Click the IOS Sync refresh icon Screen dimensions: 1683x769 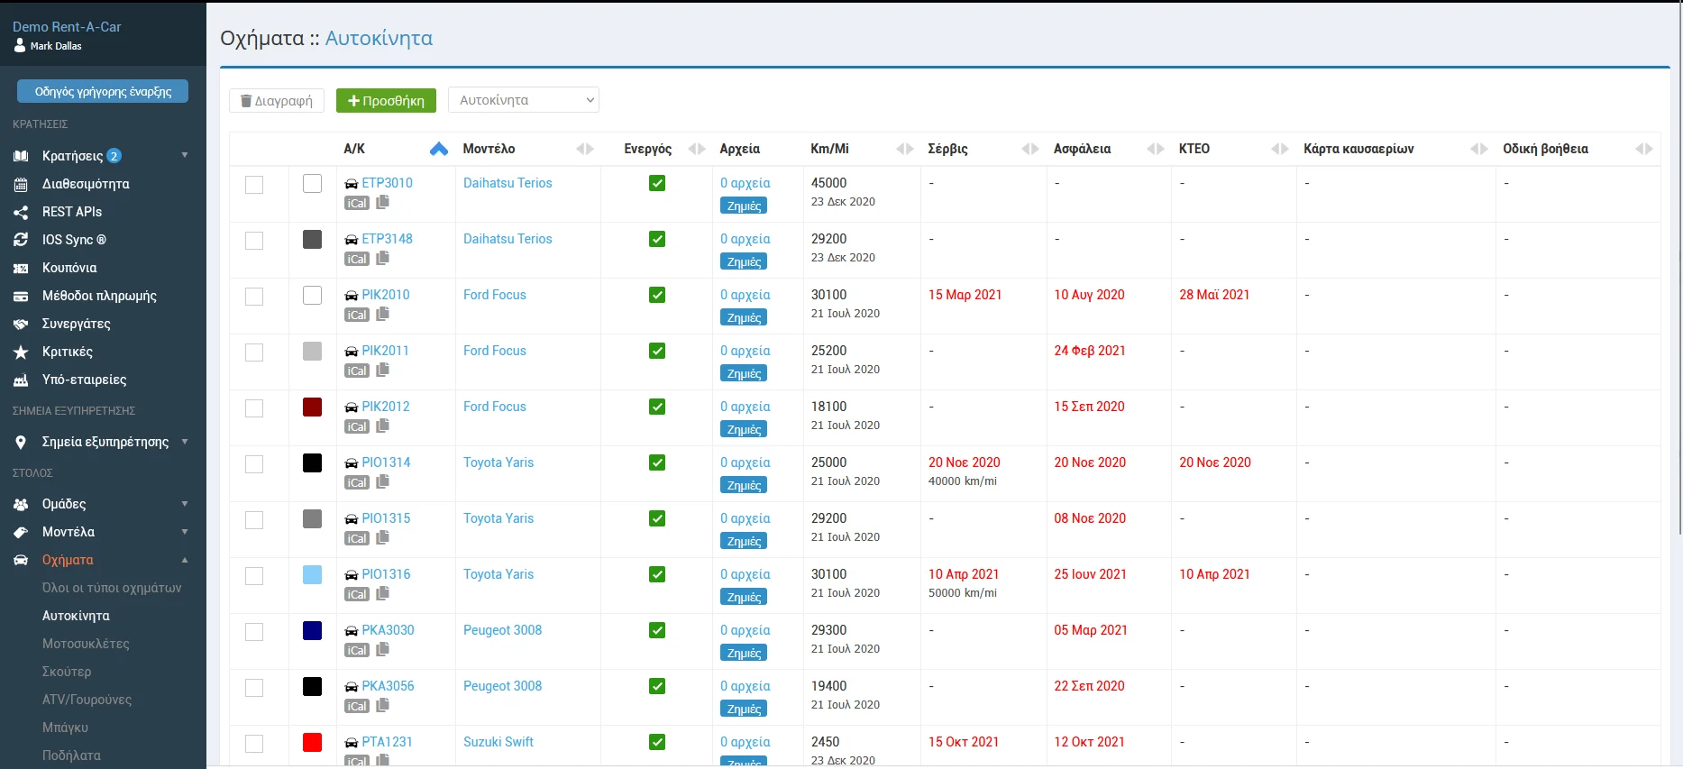21,240
